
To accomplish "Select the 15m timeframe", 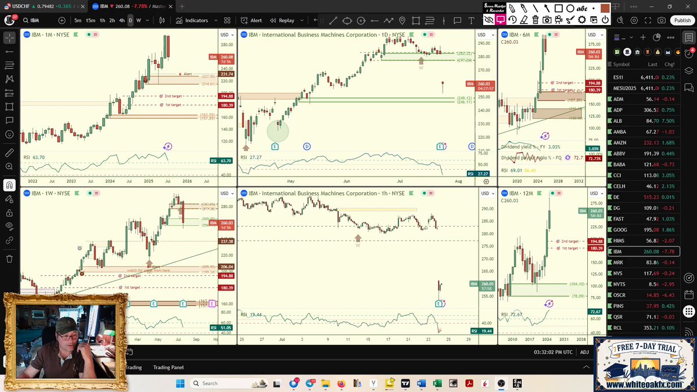I will [91, 20].
